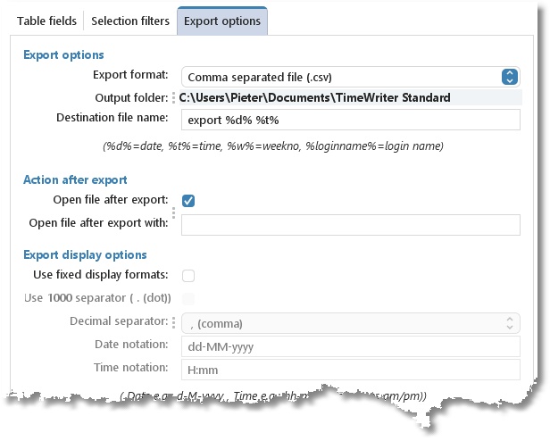Image resolution: width=550 pixels, height=441 pixels.
Task: Toggle the Open file after export checkbox
Action: tap(188, 201)
